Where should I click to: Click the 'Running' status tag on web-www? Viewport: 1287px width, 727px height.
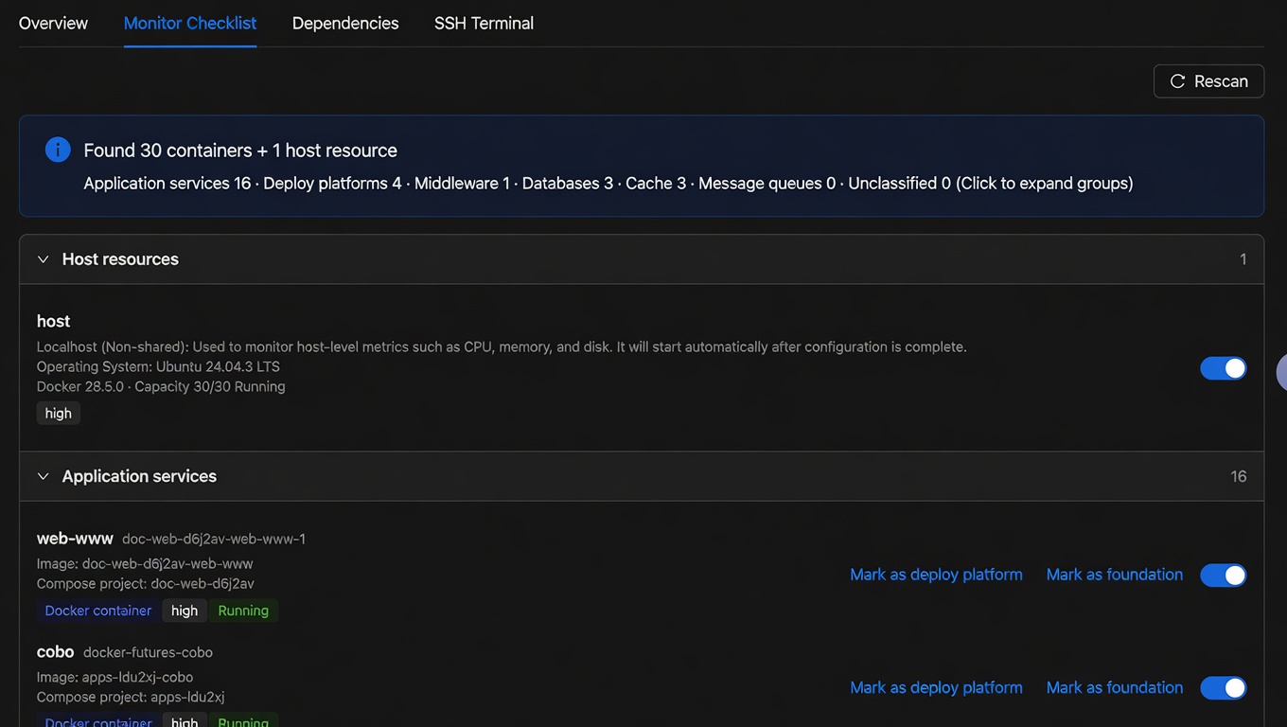tap(243, 611)
